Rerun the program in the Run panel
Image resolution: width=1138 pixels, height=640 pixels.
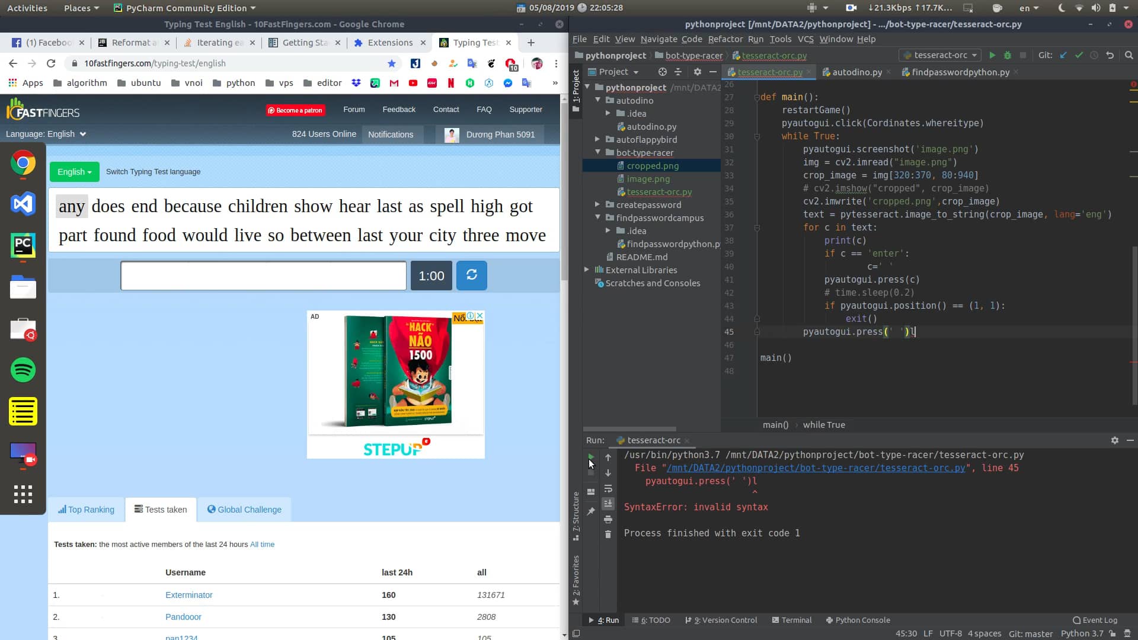(x=591, y=457)
